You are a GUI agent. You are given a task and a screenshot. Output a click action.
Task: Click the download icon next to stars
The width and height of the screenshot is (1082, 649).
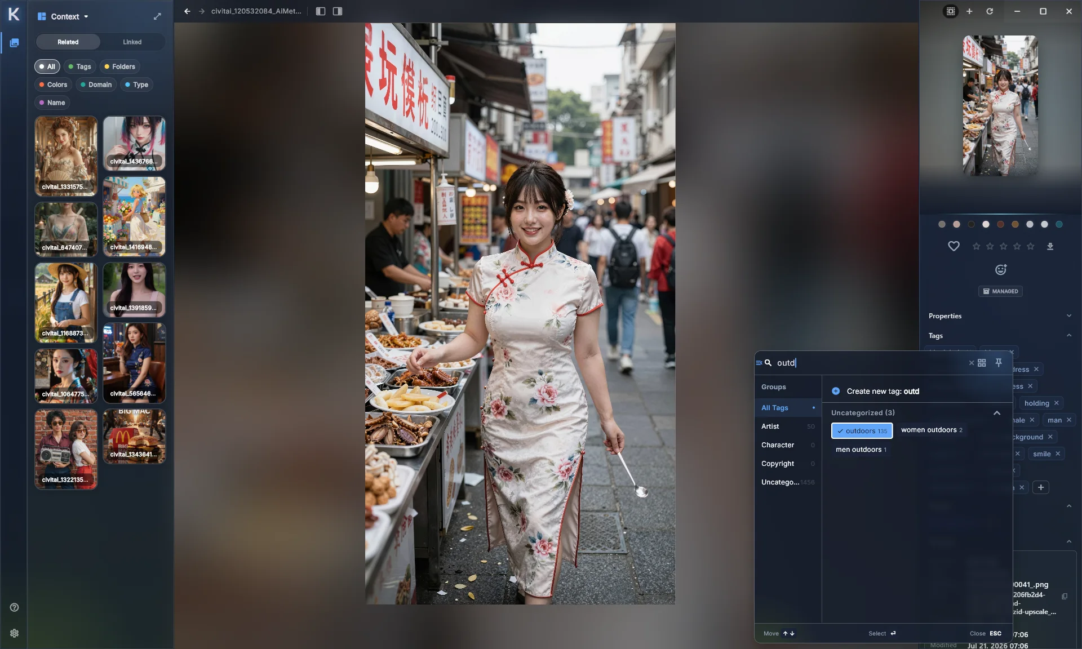(x=1050, y=246)
